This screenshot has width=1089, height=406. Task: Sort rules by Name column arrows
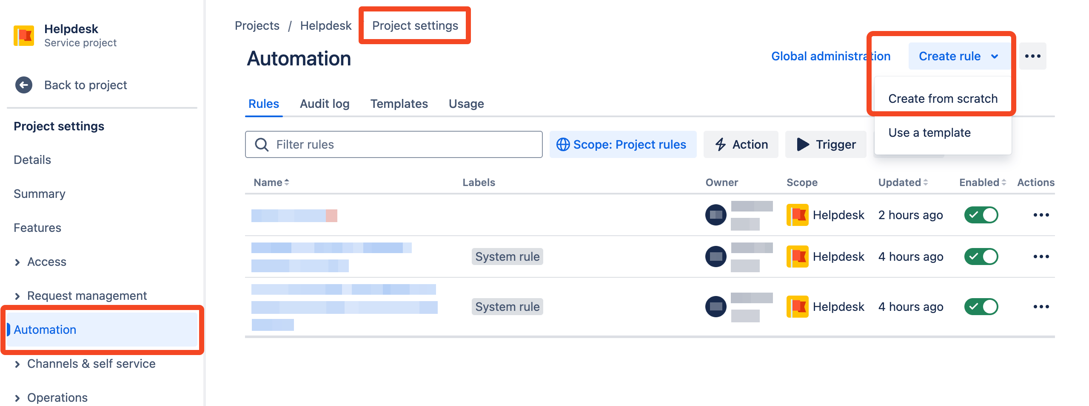click(287, 182)
